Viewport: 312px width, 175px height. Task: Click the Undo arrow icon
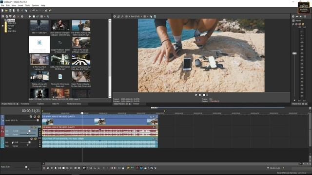pyautogui.click(x=34, y=10)
